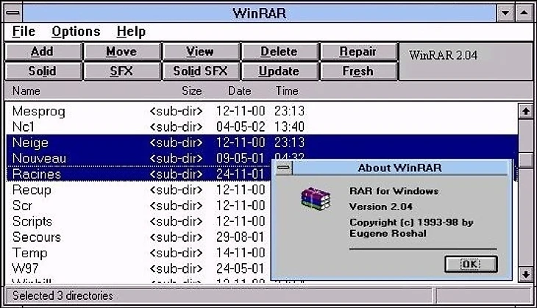This screenshot has height=308, width=537.
Task: Click the vertical scrollbar thumb
Action: point(526,160)
